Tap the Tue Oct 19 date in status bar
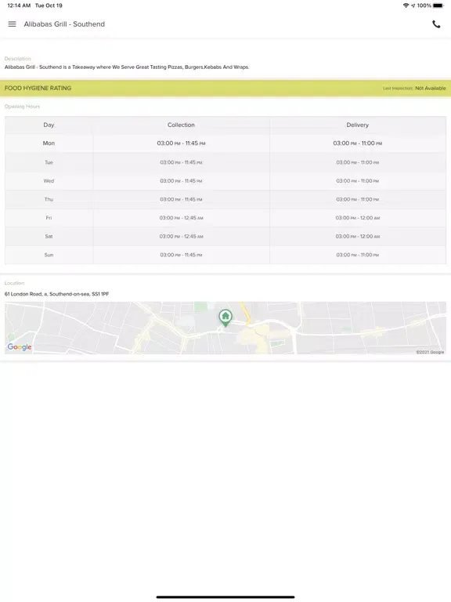The image size is (451, 602). pos(49,5)
